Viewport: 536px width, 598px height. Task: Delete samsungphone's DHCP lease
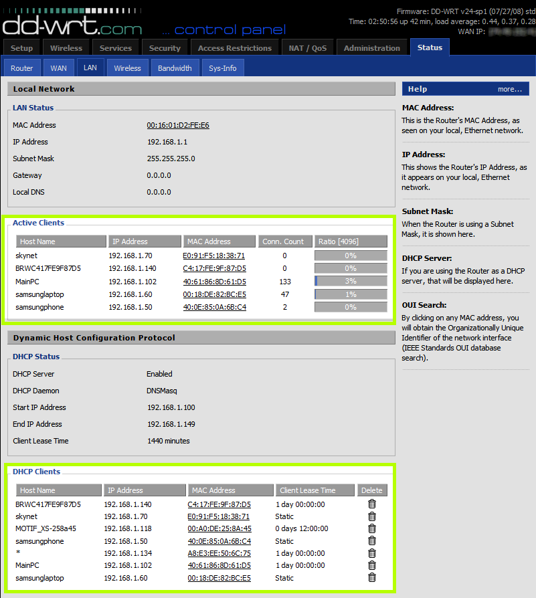click(372, 540)
